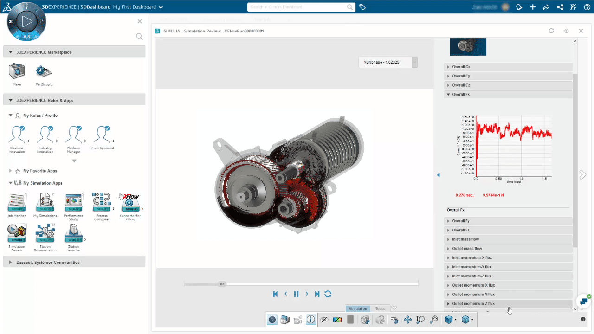Select the pan view tool in toolbar
Viewport: 594px width, 334px height.
407,320
